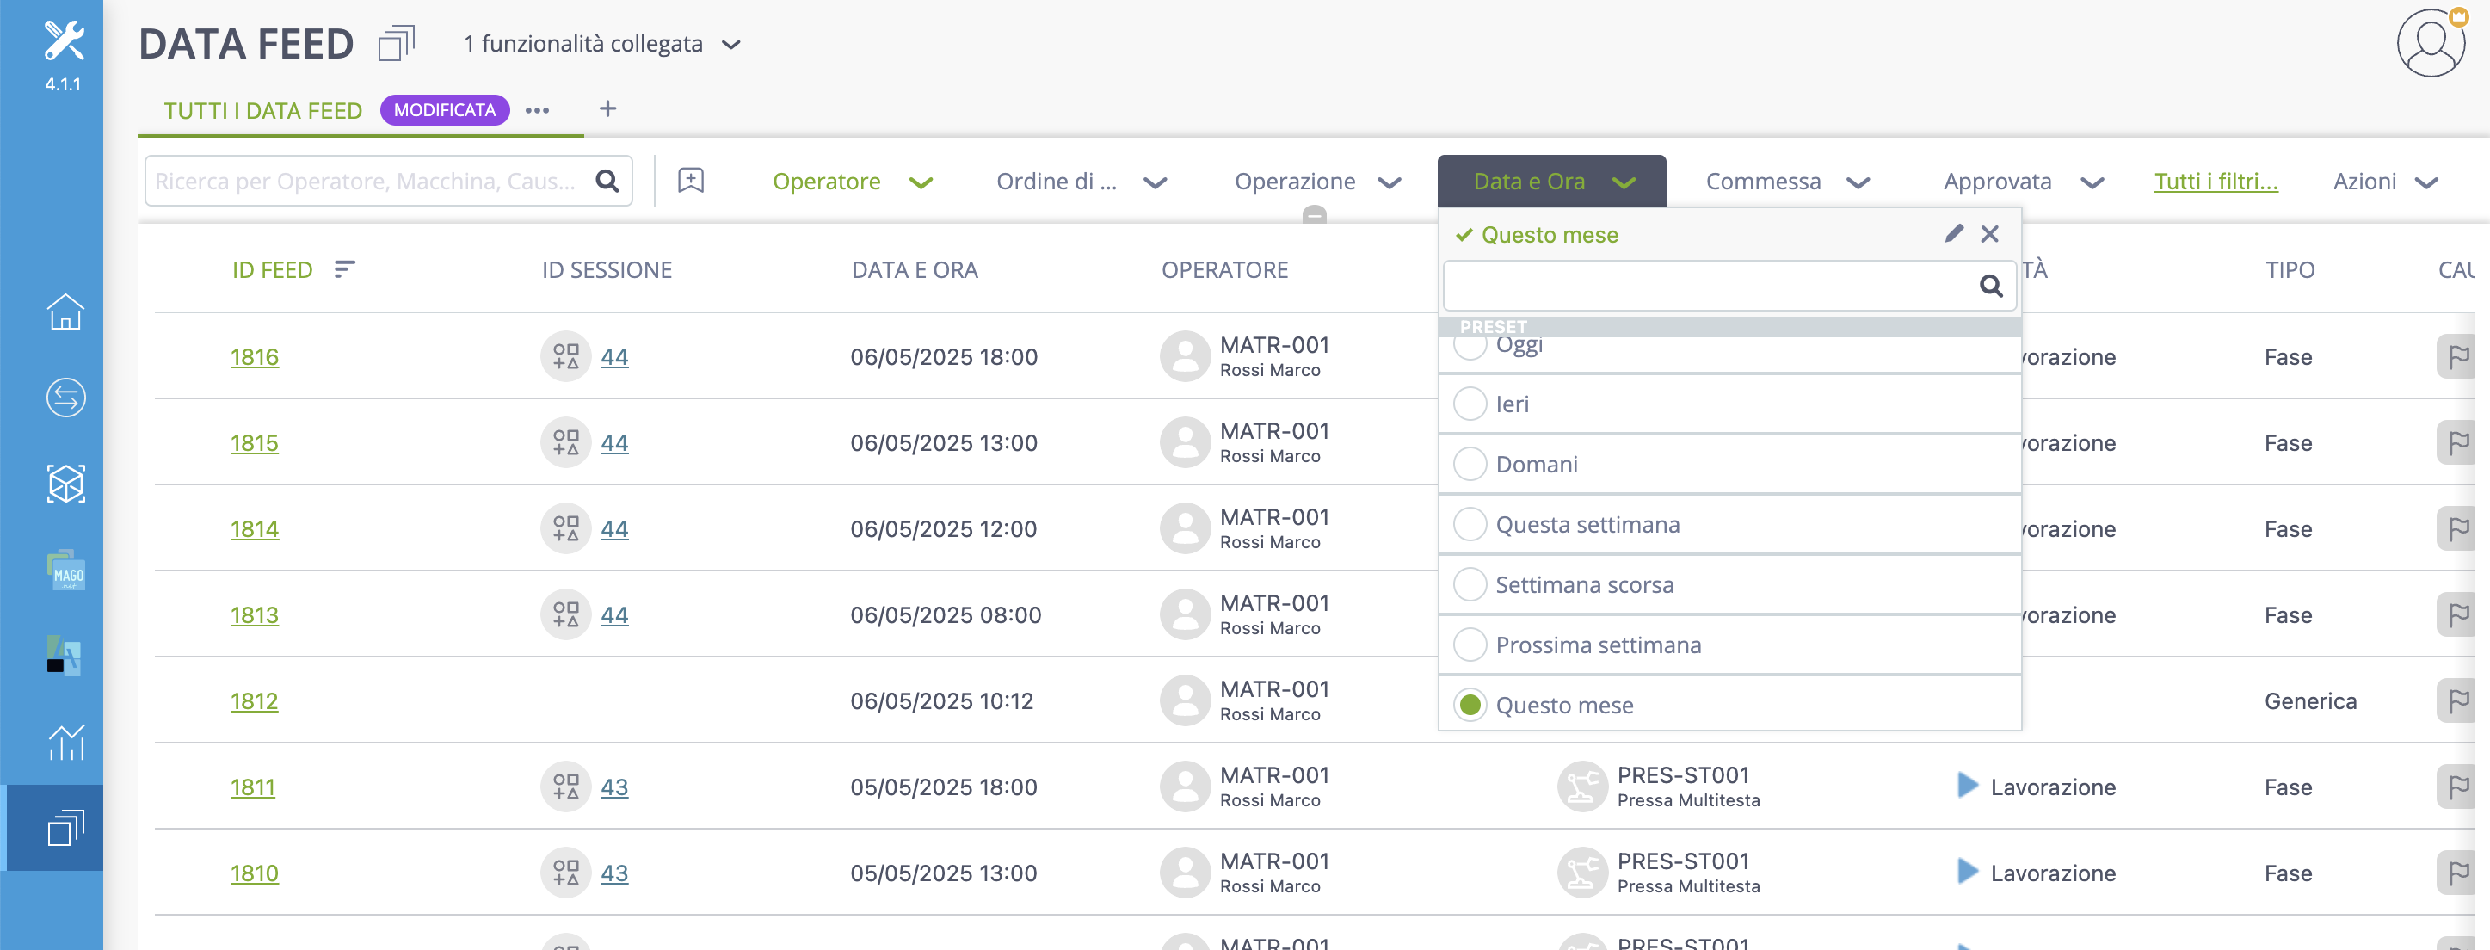2490x950 pixels.
Task: Click date cell 06/05/2025 10:12
Action: click(941, 700)
